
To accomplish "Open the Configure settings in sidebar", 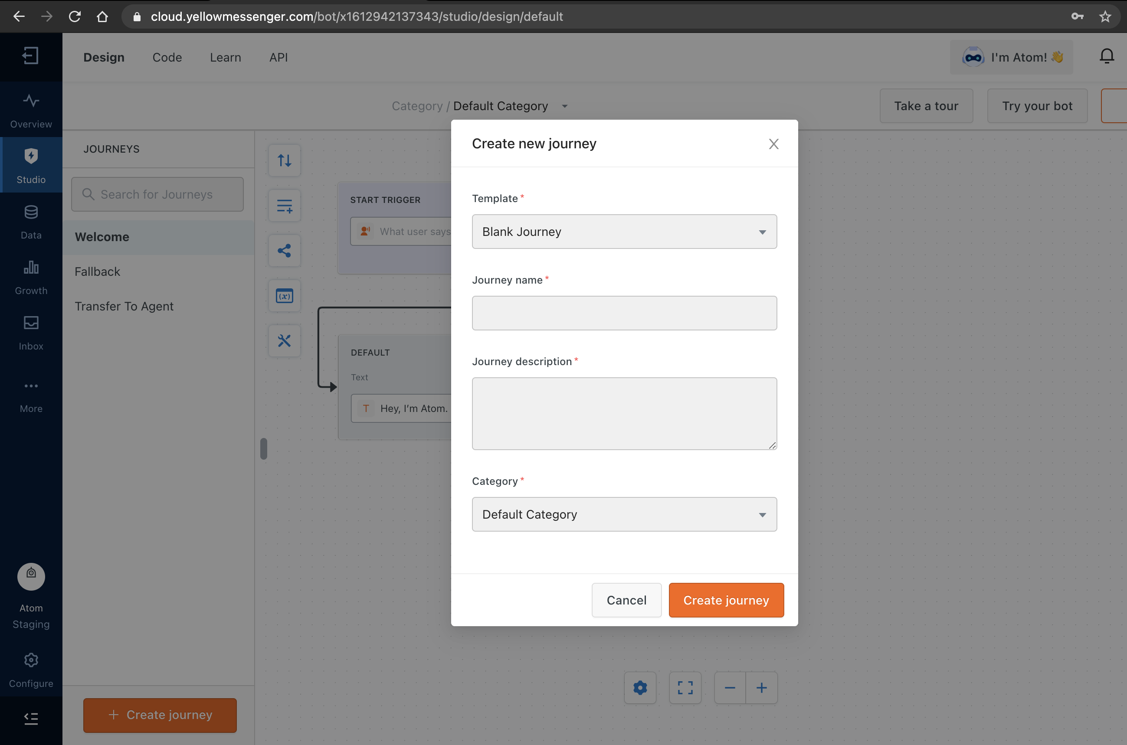I will pyautogui.click(x=31, y=669).
